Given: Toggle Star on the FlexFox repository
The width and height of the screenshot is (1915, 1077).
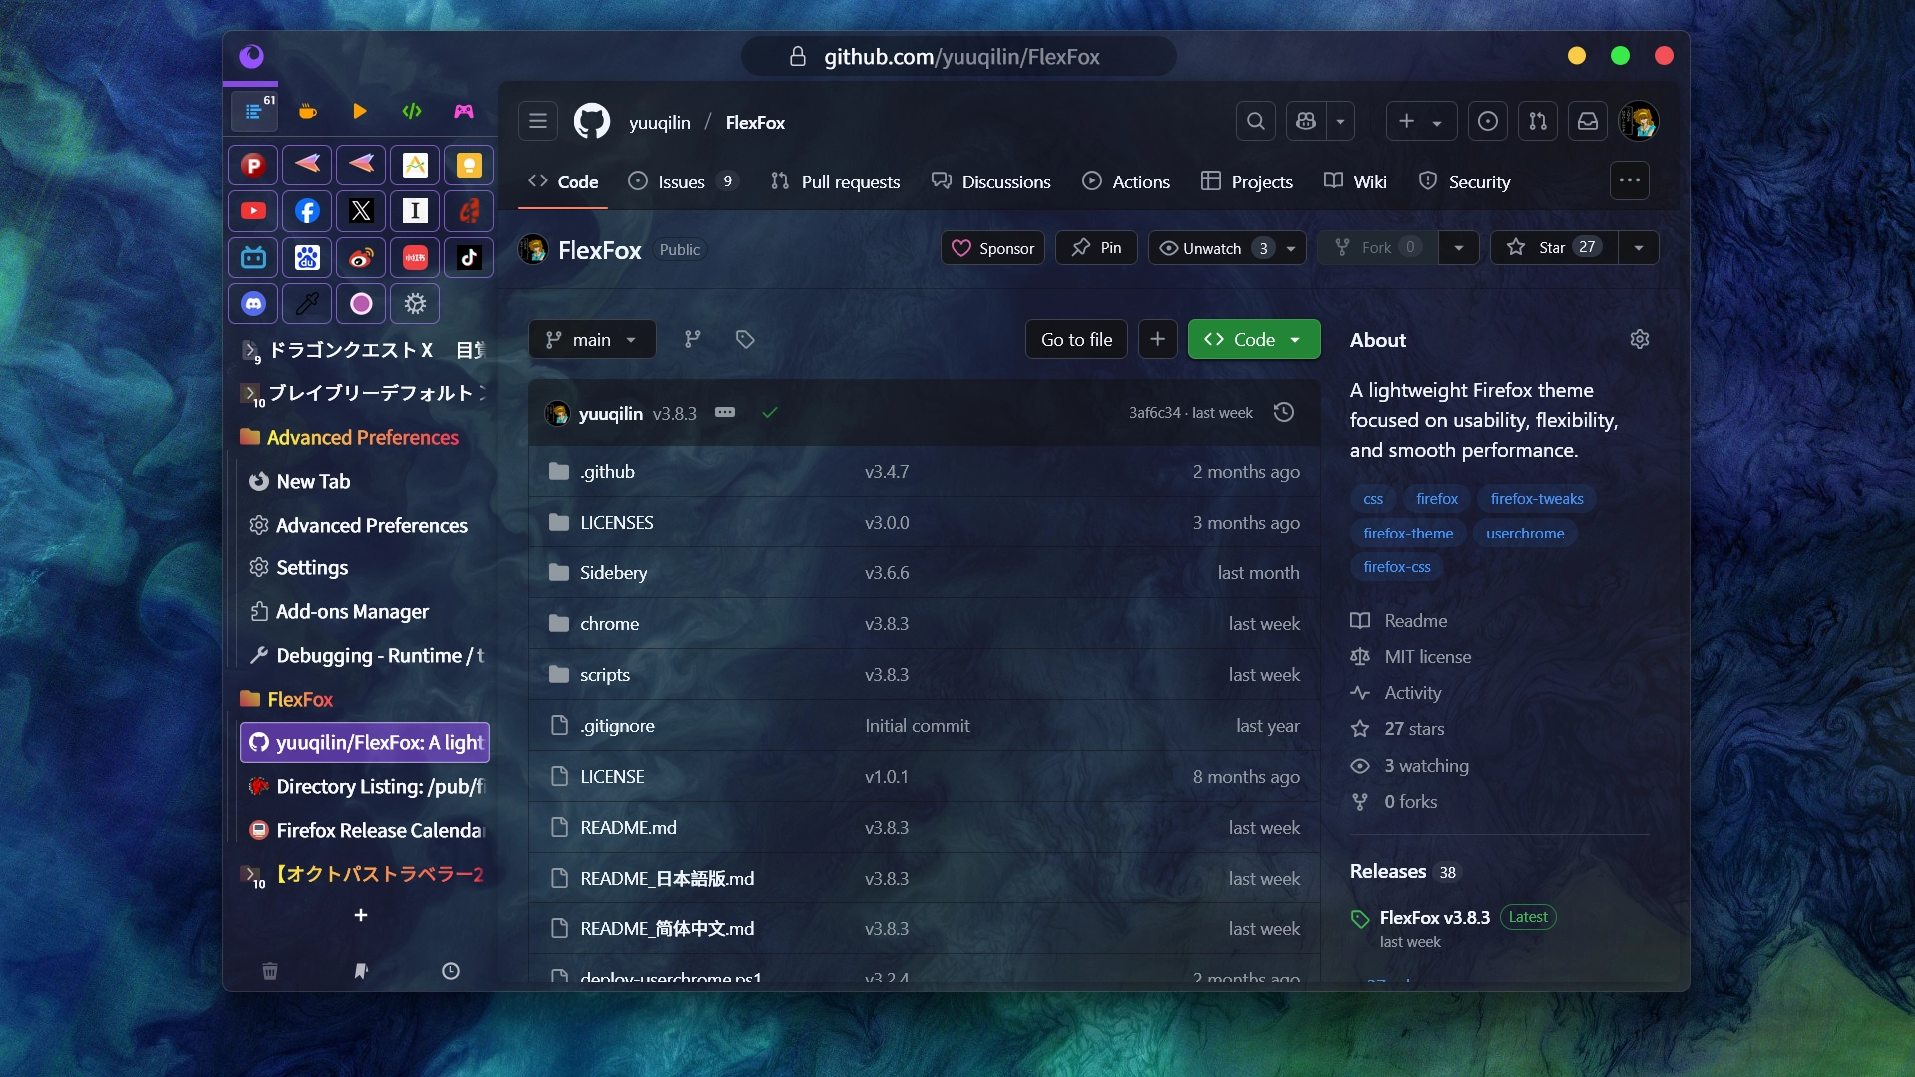Looking at the screenshot, I should 1552,248.
